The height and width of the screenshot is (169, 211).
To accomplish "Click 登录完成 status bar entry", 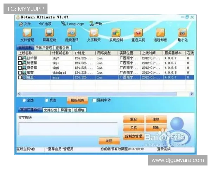I will click(x=164, y=149).
